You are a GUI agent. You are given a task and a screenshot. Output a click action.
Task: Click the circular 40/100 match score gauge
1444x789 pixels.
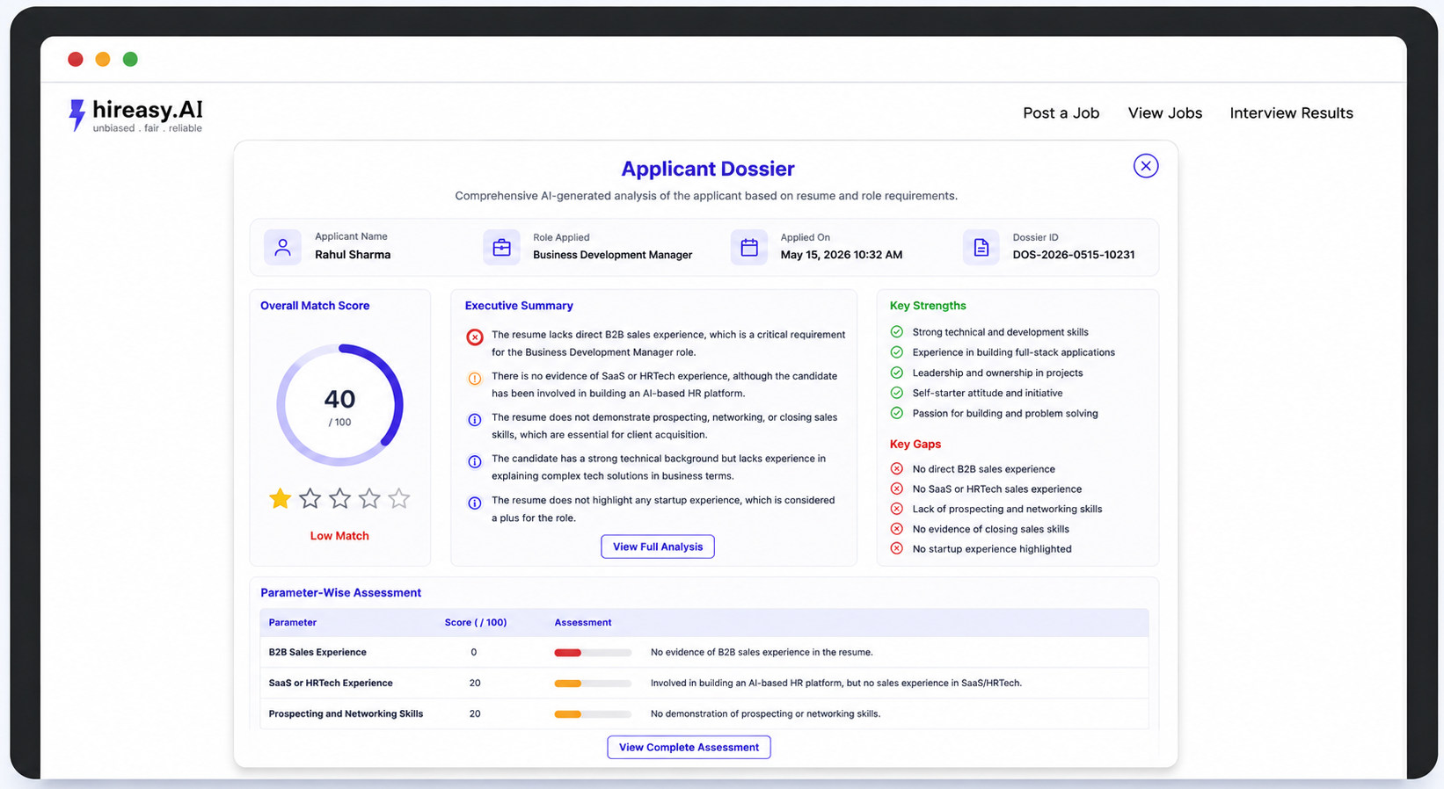pyautogui.click(x=339, y=405)
